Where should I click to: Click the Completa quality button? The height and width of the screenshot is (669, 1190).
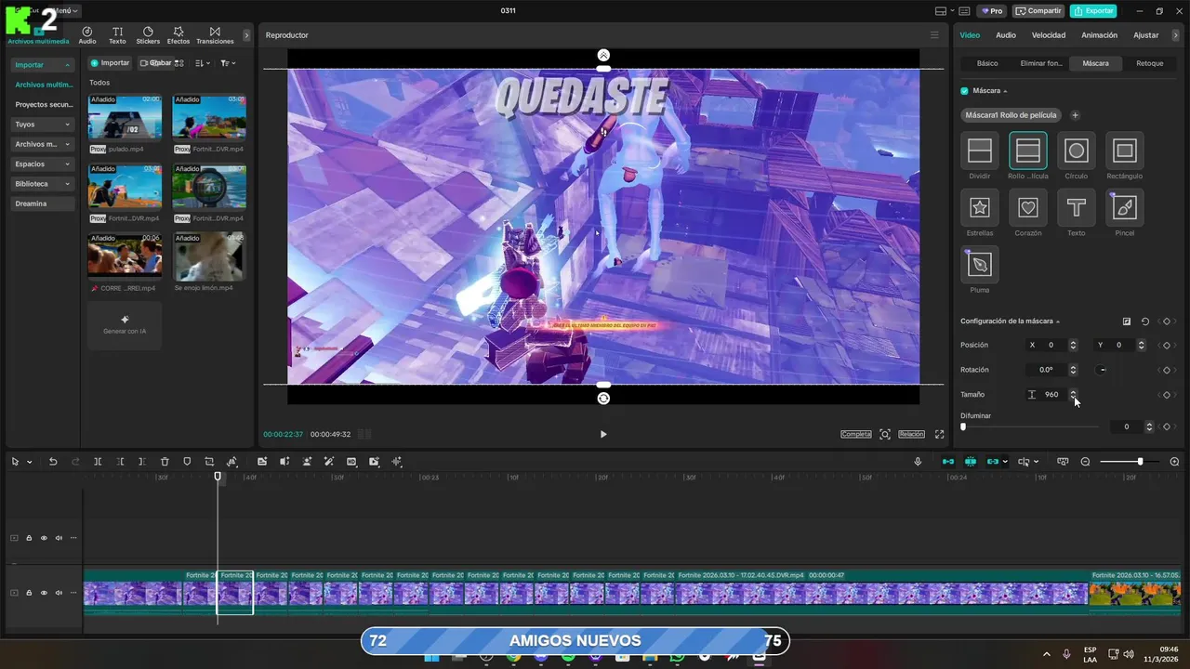tap(856, 434)
